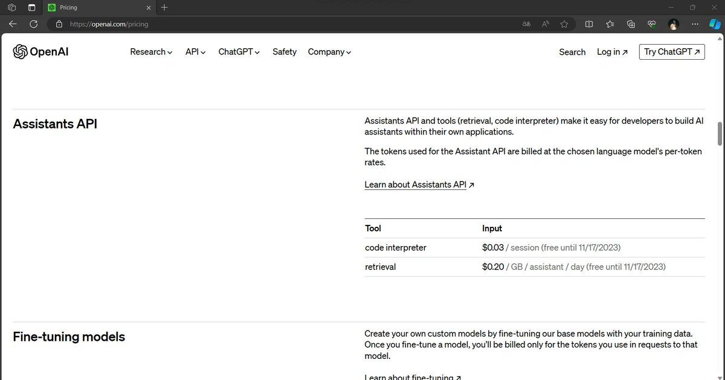Refresh the Pricing page
725x380 pixels.
[x=34, y=24]
